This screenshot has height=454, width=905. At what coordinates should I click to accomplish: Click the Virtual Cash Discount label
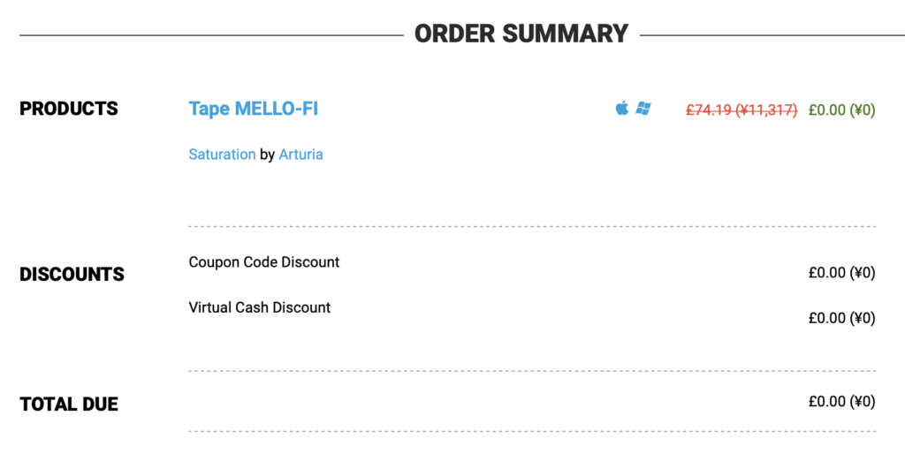[x=260, y=307]
